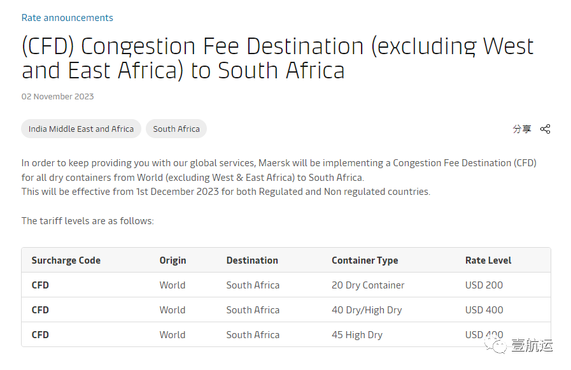Screen dimensions: 571x370
Task: Click the 分享 share label
Action: (522, 129)
